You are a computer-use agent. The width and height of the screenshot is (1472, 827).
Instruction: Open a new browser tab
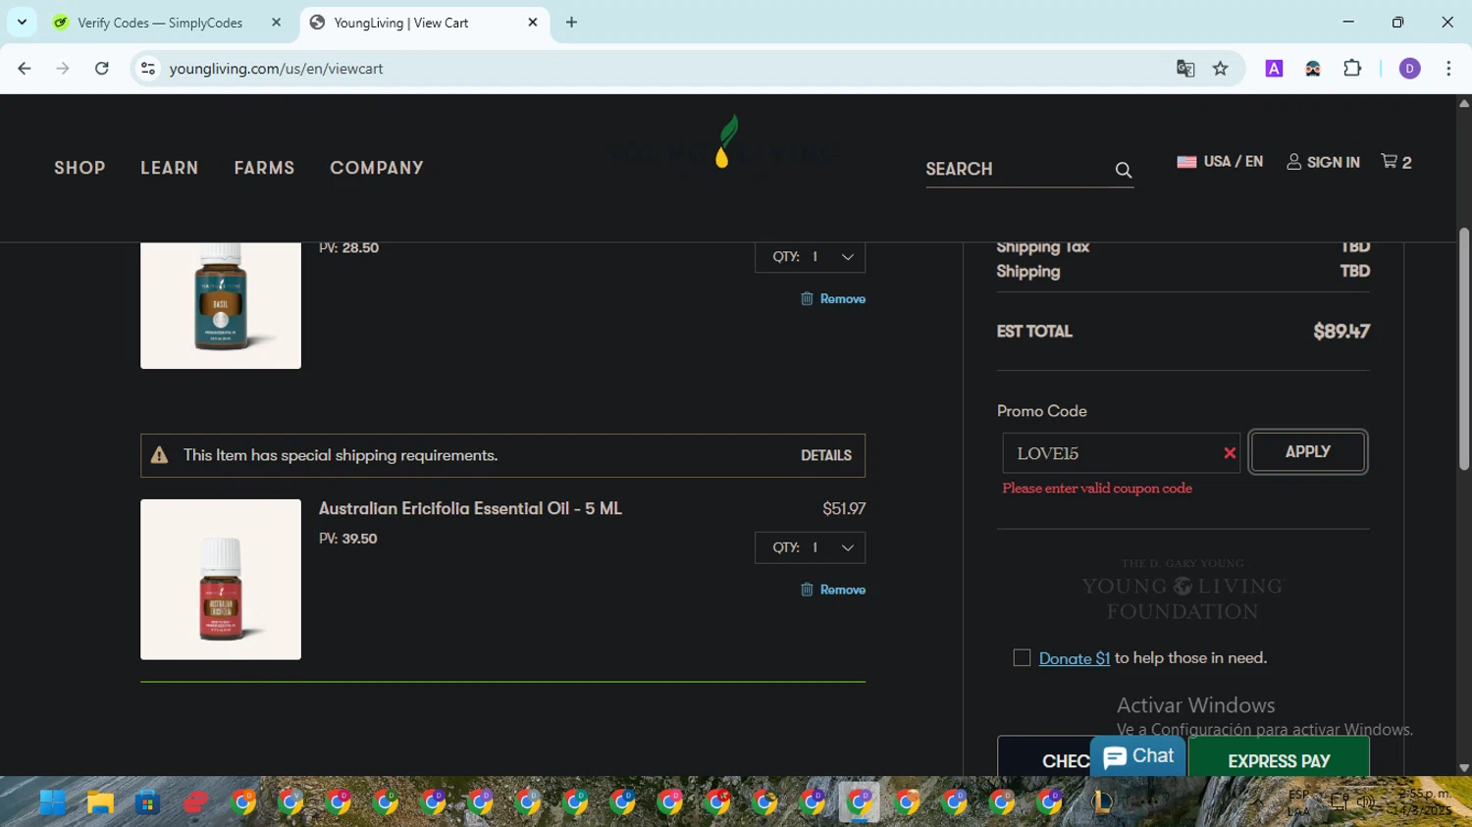[571, 23]
